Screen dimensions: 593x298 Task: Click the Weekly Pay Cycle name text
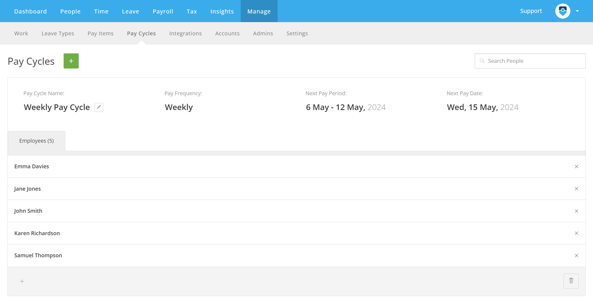57,107
